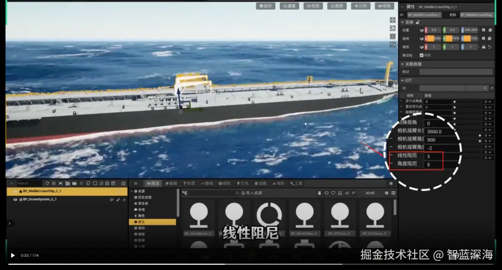Click the rotate gizmo icon in viewport

tap(392, 28)
